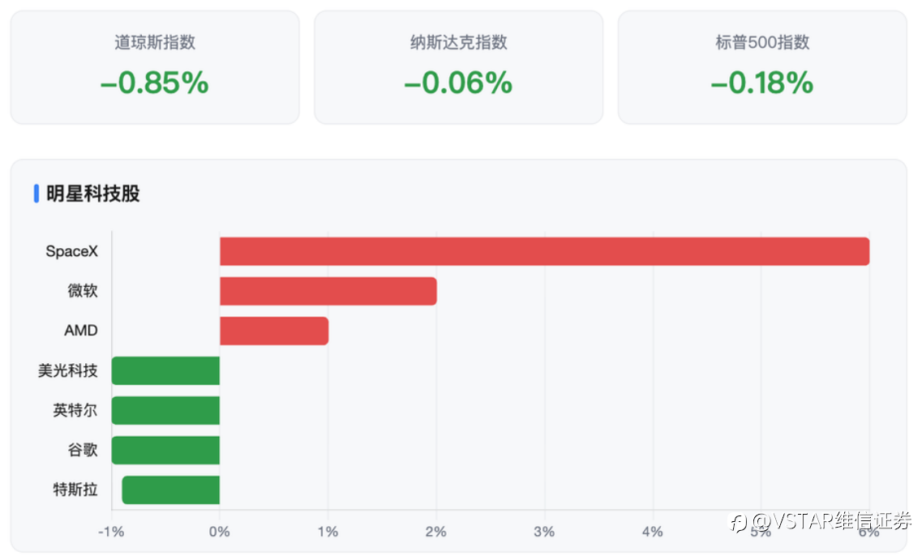The image size is (922, 556).
Task: Select the 明星科技股 section title
Action: coord(93,194)
